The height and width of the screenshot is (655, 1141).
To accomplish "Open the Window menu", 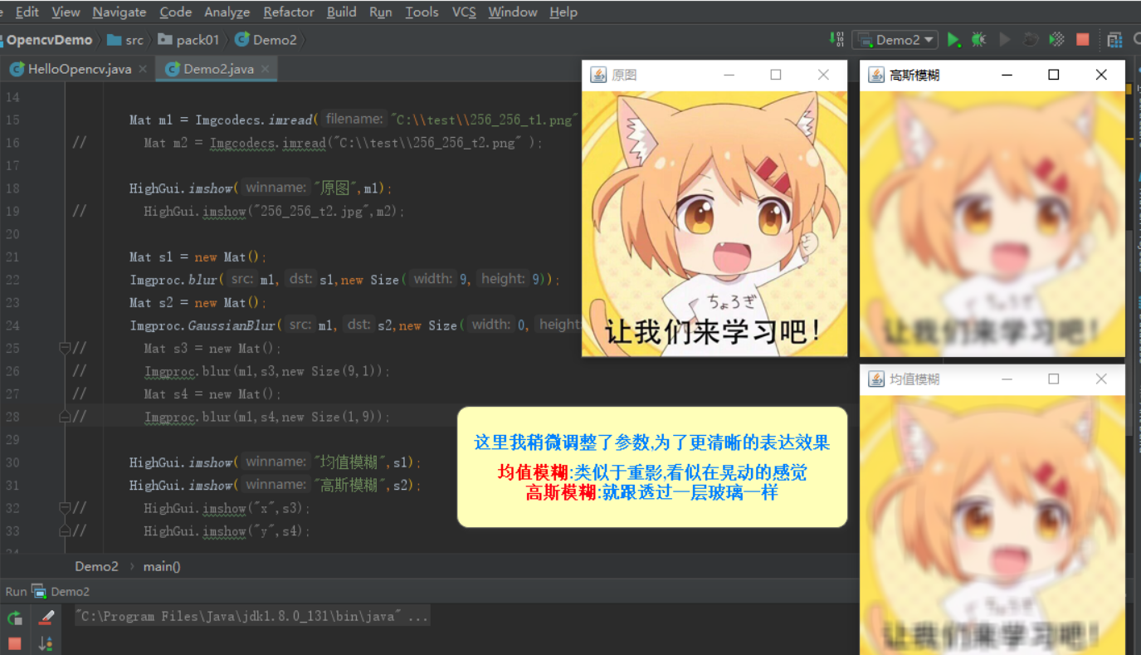I will click(513, 12).
